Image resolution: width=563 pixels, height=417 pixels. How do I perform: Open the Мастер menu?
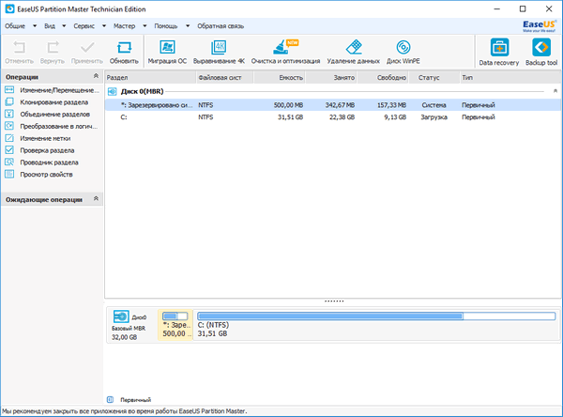point(124,26)
